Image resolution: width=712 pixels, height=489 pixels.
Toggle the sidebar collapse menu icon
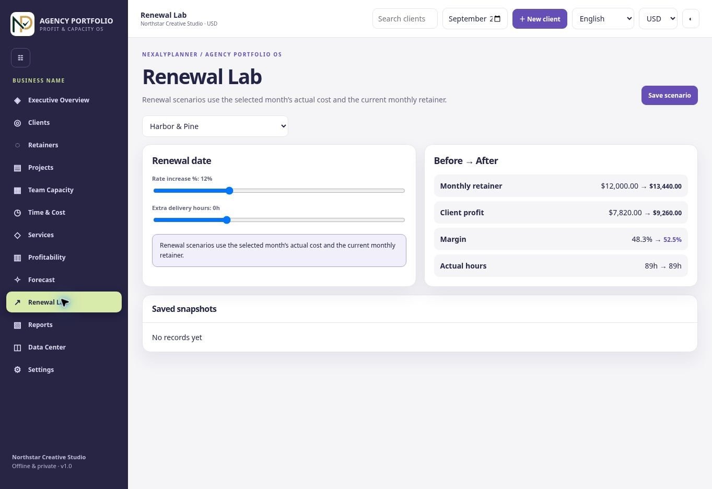[20, 57]
